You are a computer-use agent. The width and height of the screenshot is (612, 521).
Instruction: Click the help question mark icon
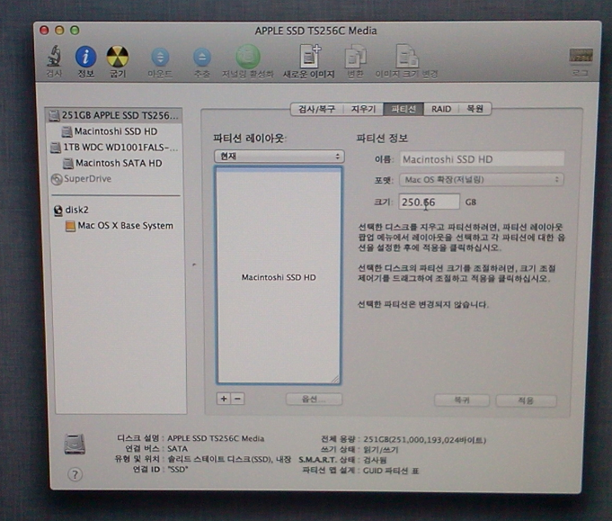[x=75, y=474]
